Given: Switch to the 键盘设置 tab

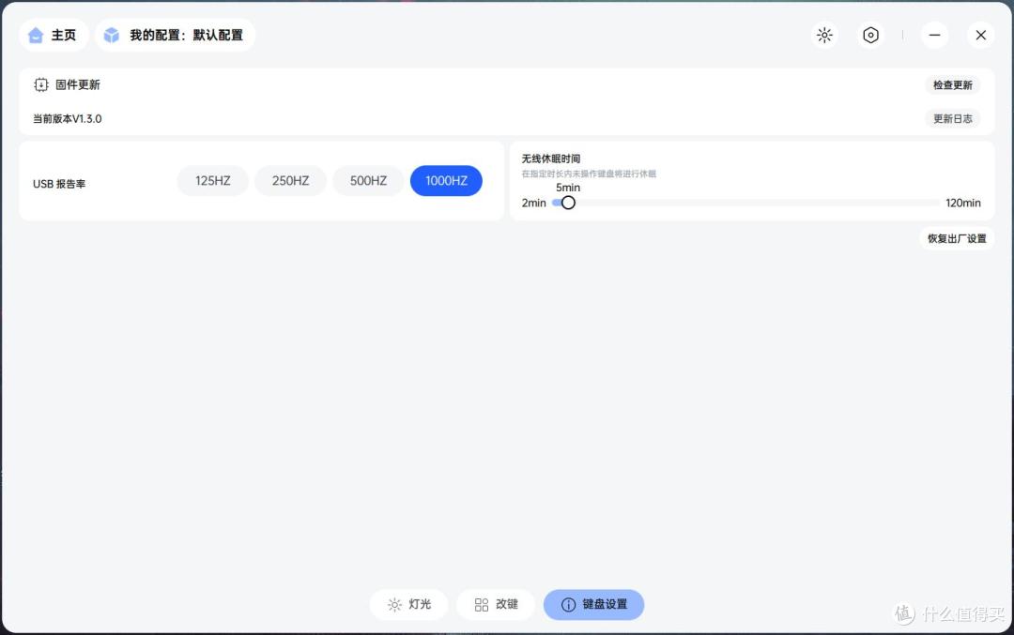Looking at the screenshot, I should pos(593,605).
